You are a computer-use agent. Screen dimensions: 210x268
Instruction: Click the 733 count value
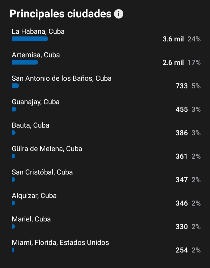coord(182,86)
